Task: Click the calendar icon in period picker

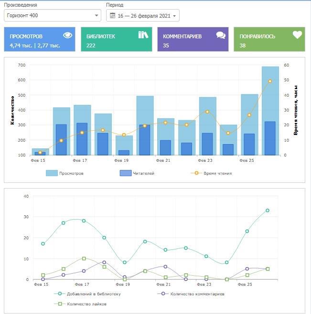Action: coord(112,16)
